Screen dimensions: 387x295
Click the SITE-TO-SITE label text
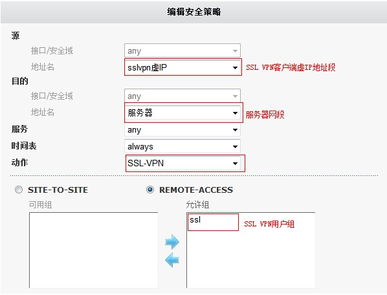58,190
